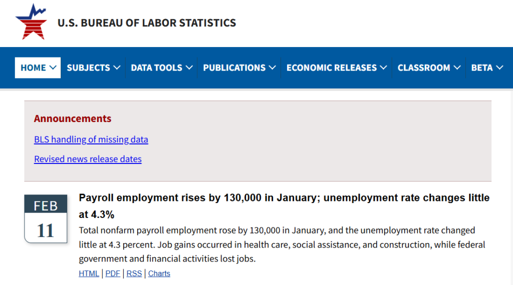Click the BLS star logo icon
This screenshot has width=513, height=285.
31,22
